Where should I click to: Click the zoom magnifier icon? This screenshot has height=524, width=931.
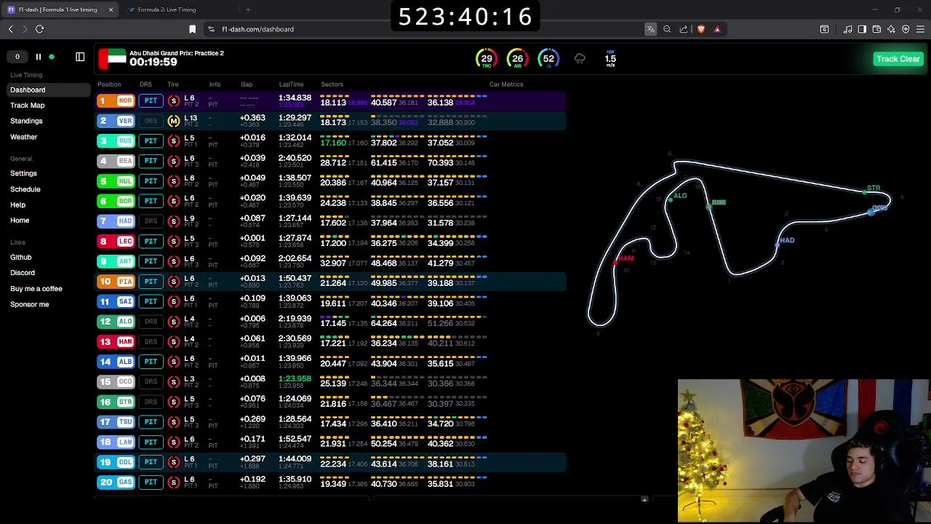click(667, 29)
